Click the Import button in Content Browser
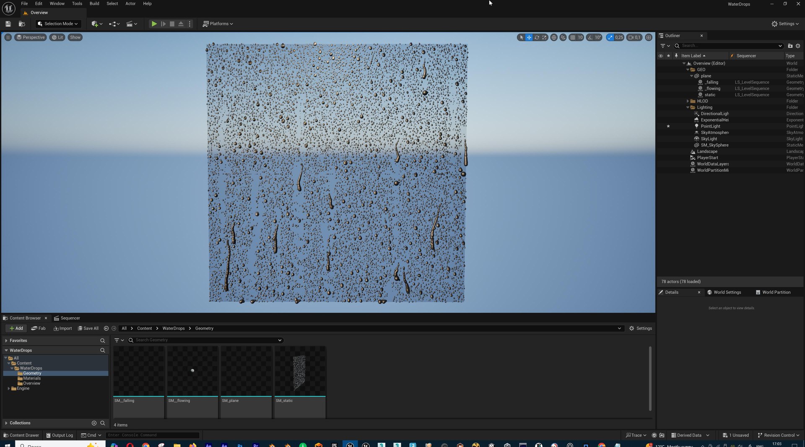 tap(63, 328)
